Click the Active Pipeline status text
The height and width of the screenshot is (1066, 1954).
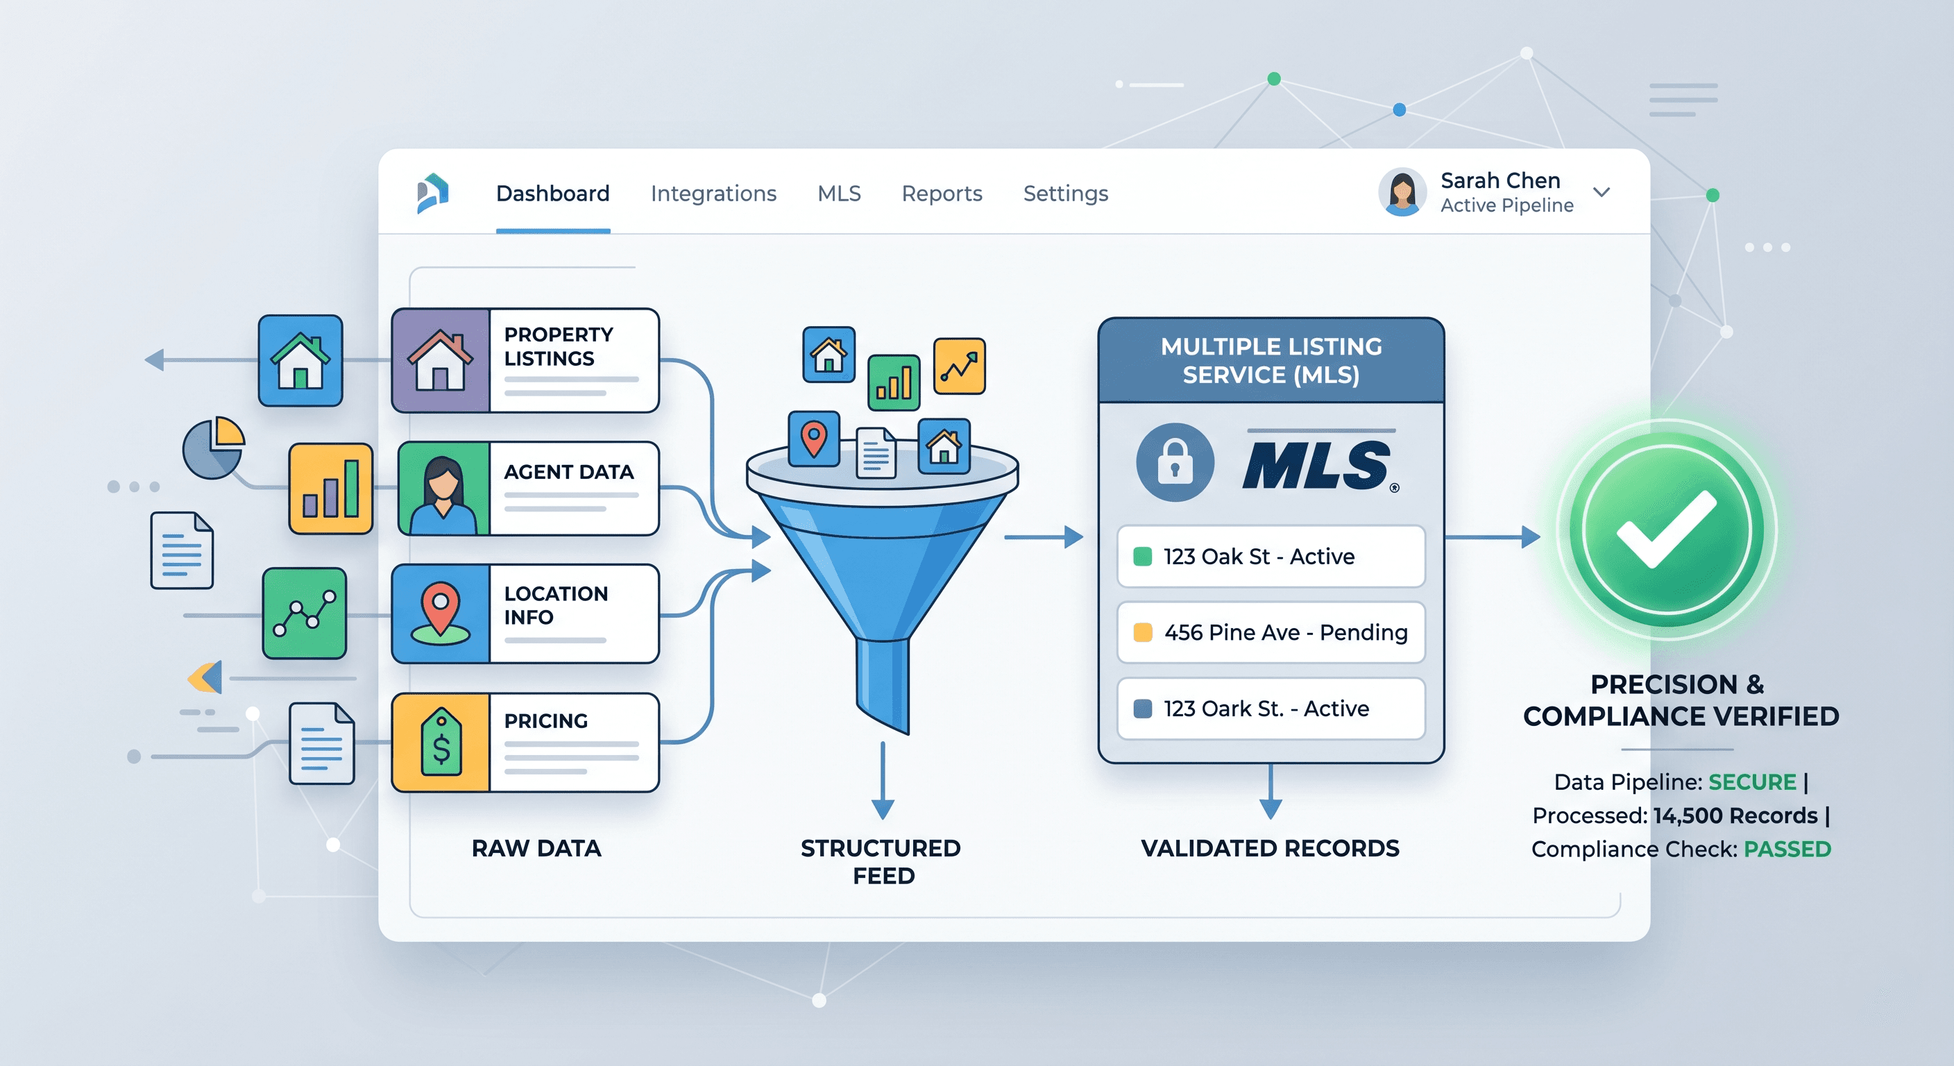1507,205
